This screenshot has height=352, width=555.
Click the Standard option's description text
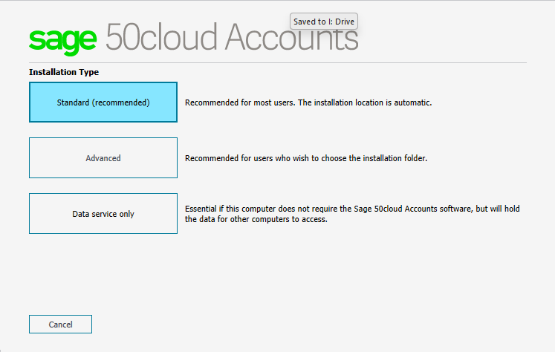308,102
